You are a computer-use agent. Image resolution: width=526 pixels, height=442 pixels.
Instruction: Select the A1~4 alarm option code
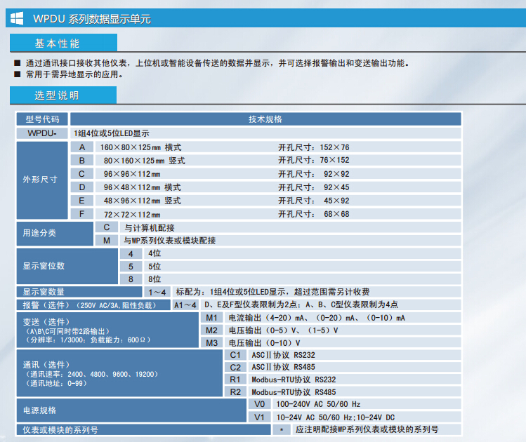point(185,304)
